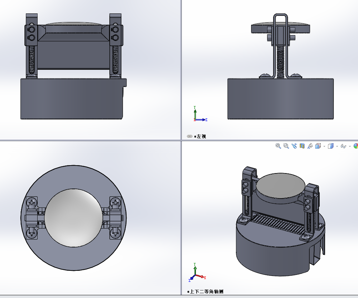Click the Display Style icon
This screenshot has width=358, height=298.
(331, 146)
